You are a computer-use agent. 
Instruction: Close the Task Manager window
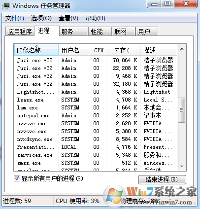coord(186,4)
